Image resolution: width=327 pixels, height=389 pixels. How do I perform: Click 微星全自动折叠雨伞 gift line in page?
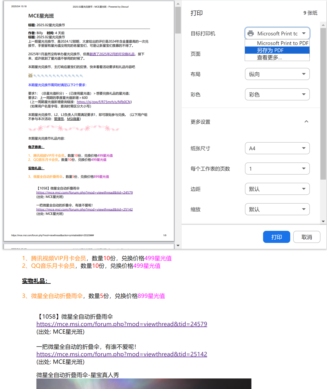click(x=93, y=296)
